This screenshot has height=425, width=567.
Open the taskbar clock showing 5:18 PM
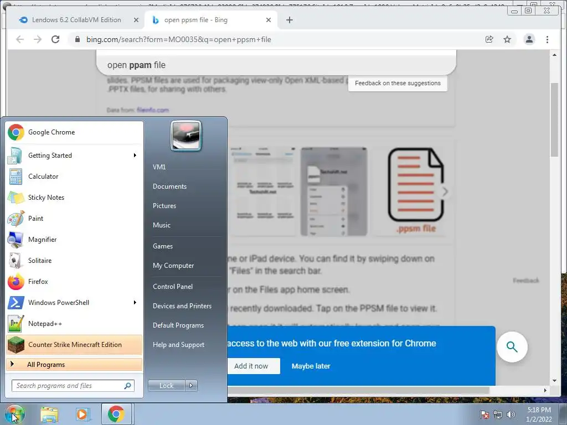point(539,414)
